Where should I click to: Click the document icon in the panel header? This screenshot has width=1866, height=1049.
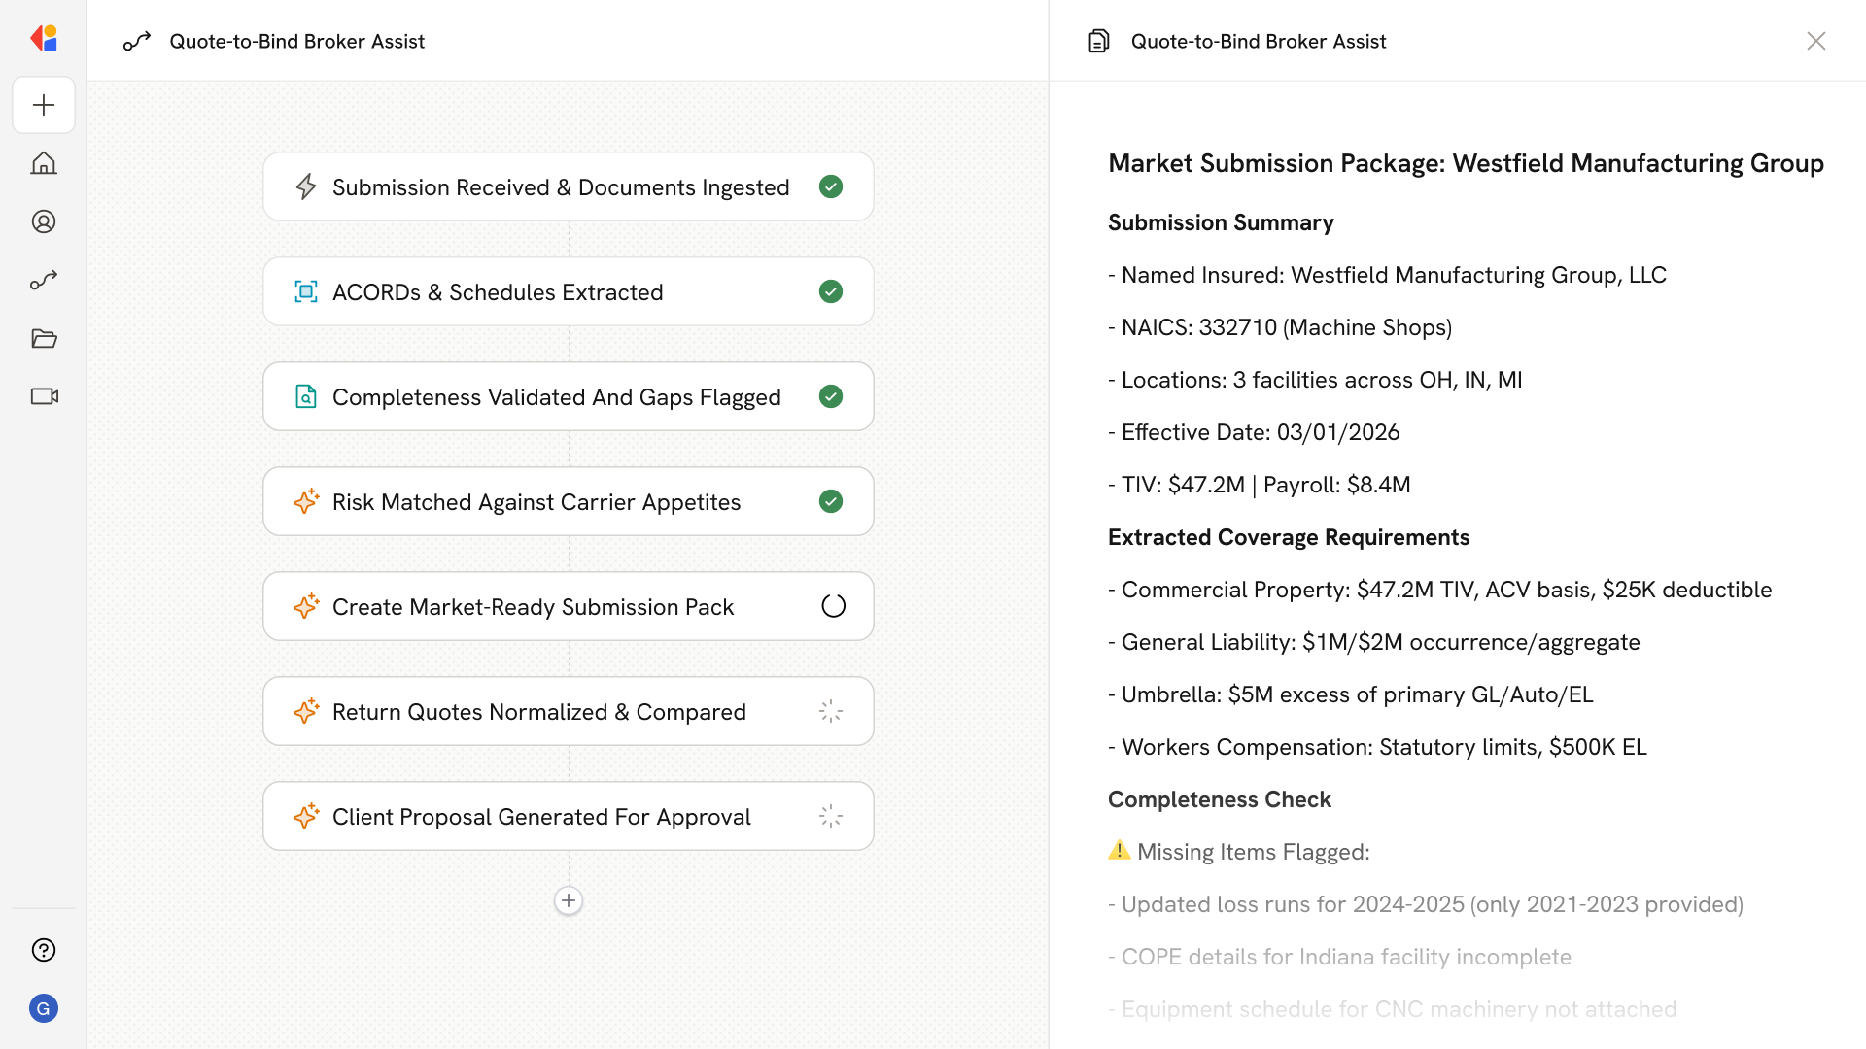[x=1098, y=41]
